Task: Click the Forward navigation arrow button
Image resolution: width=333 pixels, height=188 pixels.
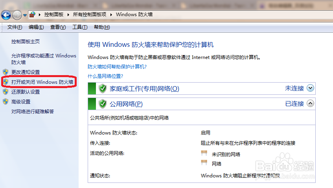Action: tap(17, 15)
